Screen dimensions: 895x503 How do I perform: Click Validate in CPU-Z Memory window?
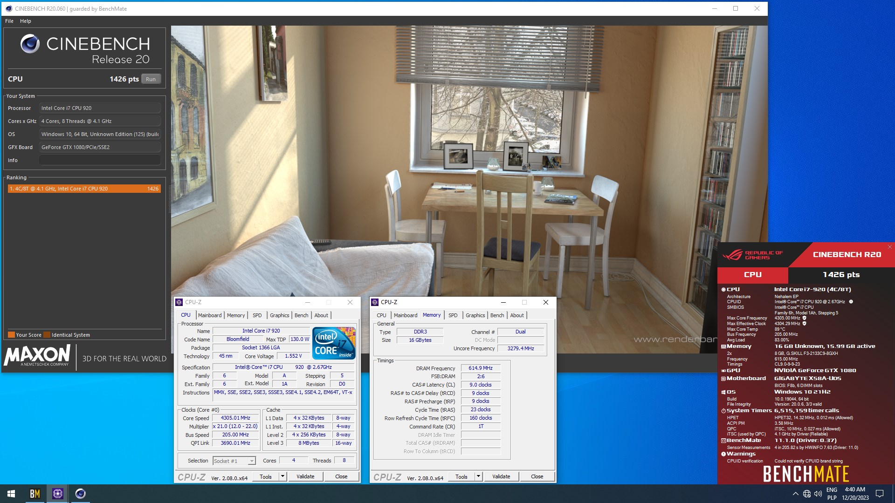tap(501, 476)
